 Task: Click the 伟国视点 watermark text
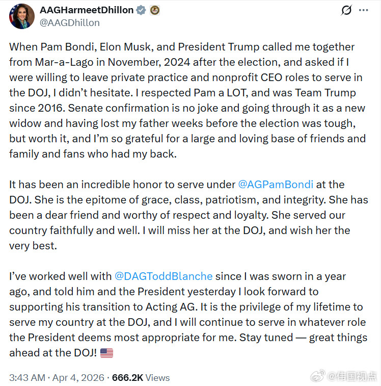coord(352,377)
